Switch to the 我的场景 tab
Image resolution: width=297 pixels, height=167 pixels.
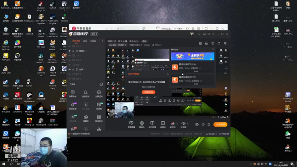tap(76, 41)
